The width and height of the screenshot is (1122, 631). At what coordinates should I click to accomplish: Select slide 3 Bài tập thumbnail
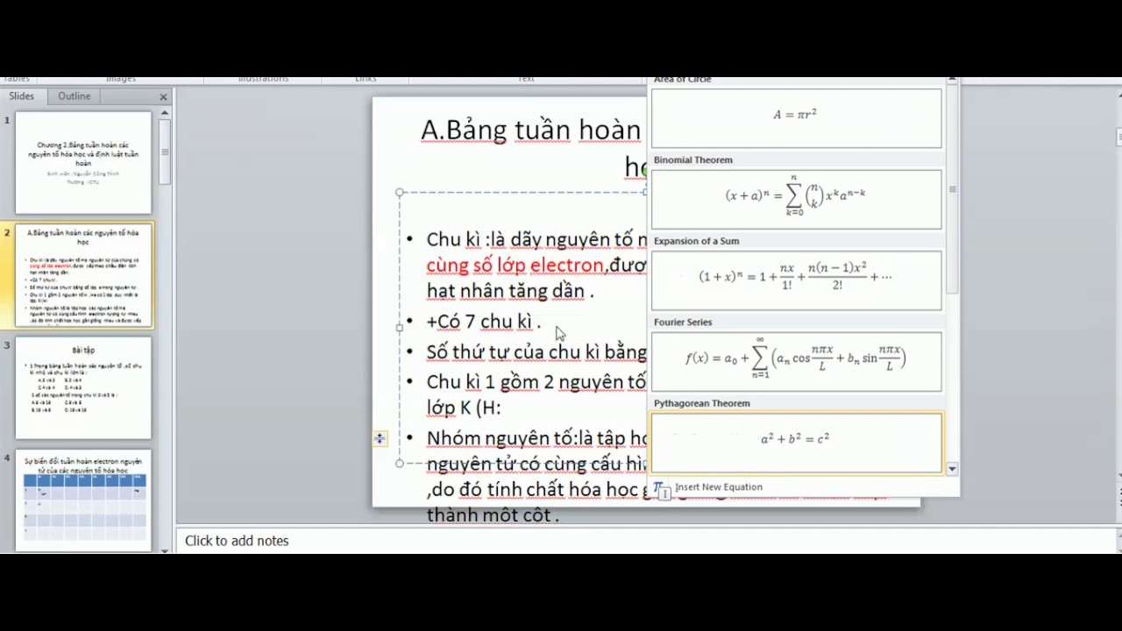[x=83, y=388]
